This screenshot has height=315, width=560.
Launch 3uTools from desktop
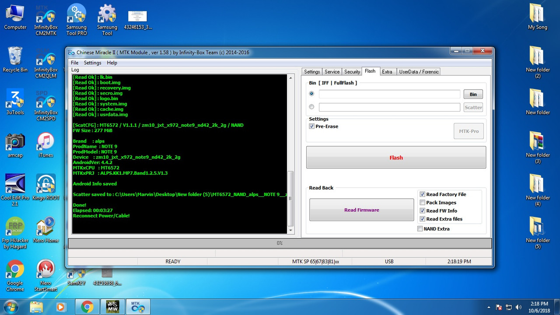coord(15,102)
